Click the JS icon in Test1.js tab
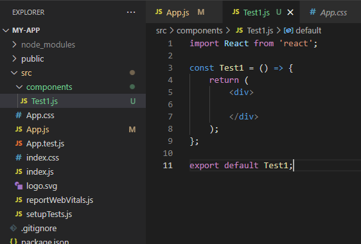The height and width of the screenshot is (244, 361). click(x=236, y=12)
